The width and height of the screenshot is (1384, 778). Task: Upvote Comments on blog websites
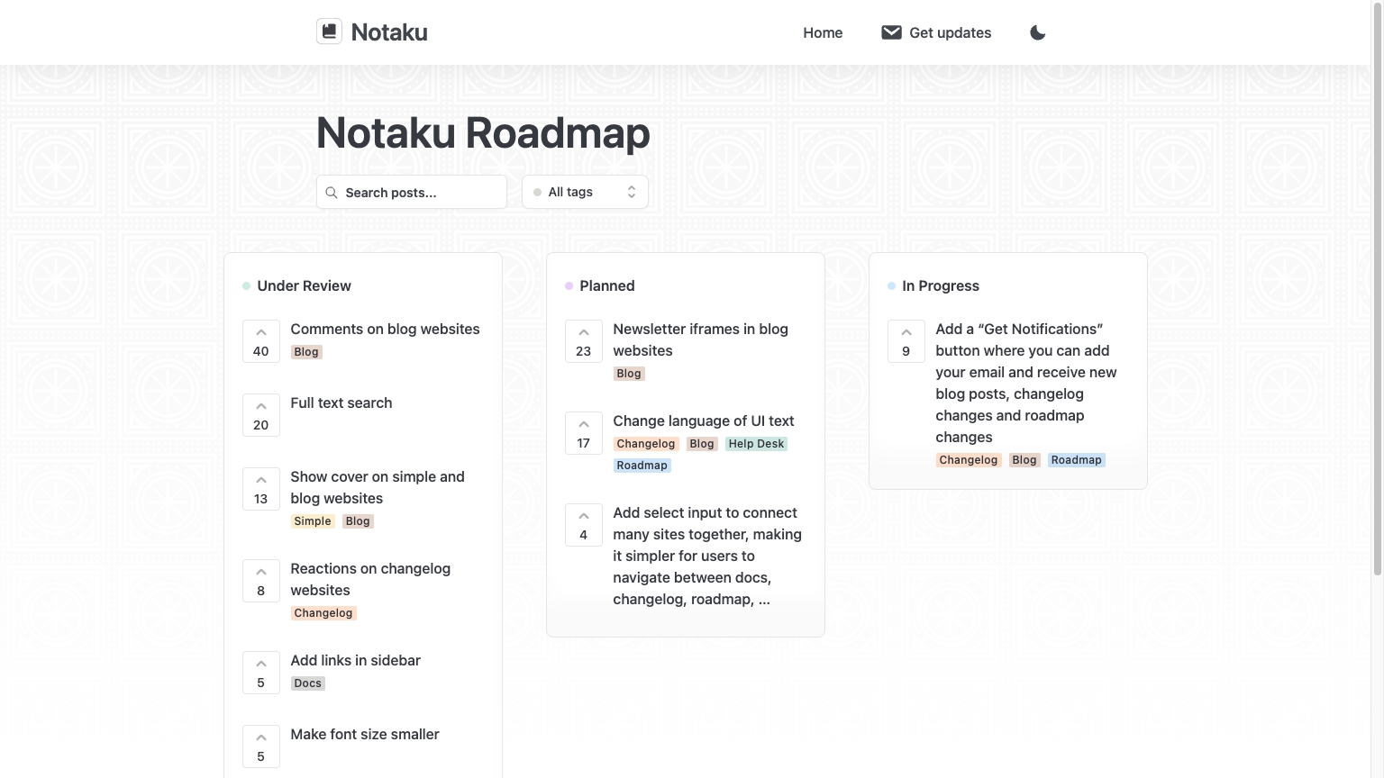pyautogui.click(x=261, y=341)
